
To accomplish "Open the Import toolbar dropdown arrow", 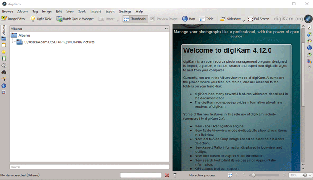I will [x=118, y=20].
